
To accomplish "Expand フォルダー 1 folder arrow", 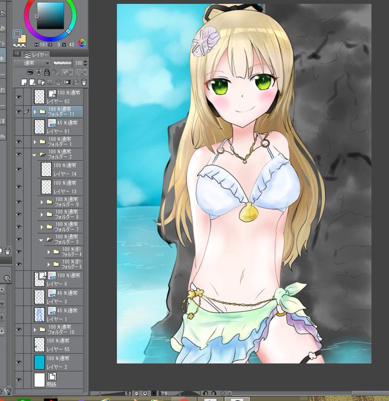I will (x=35, y=142).
